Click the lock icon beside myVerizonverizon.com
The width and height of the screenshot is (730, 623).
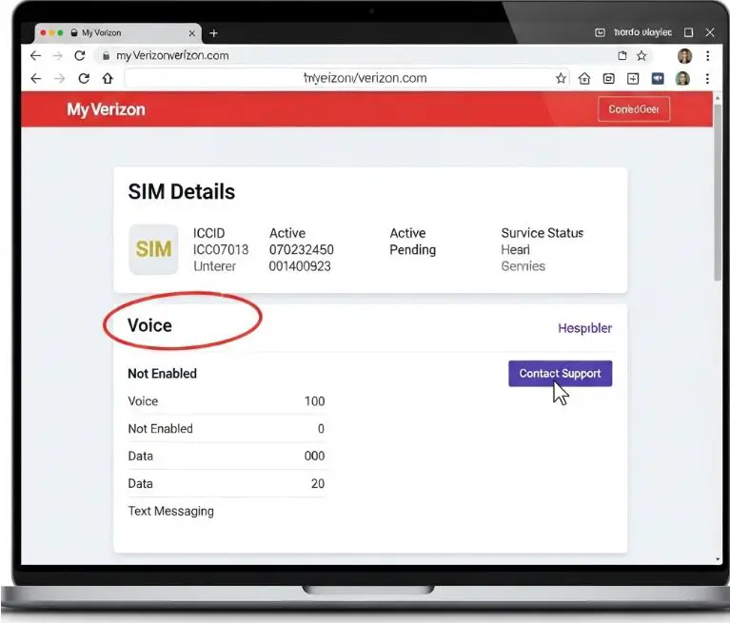(x=107, y=56)
